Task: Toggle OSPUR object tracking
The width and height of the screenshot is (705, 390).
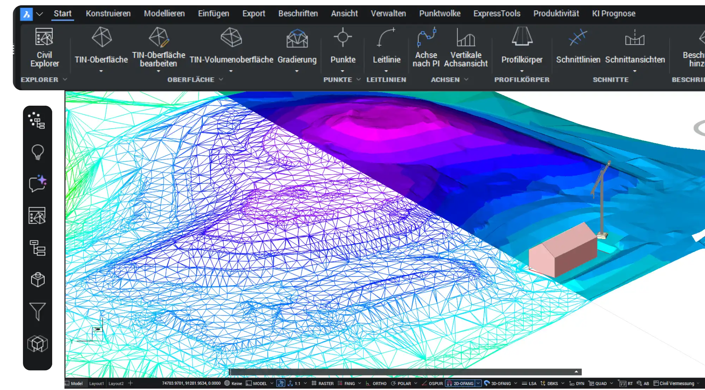Action: [432, 383]
